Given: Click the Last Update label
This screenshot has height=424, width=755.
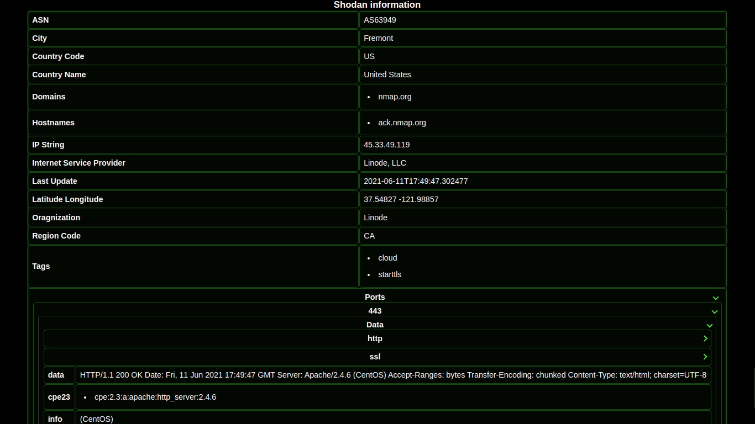Looking at the screenshot, I should (x=55, y=181).
